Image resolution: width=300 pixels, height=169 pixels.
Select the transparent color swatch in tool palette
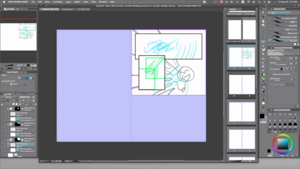click(263, 122)
